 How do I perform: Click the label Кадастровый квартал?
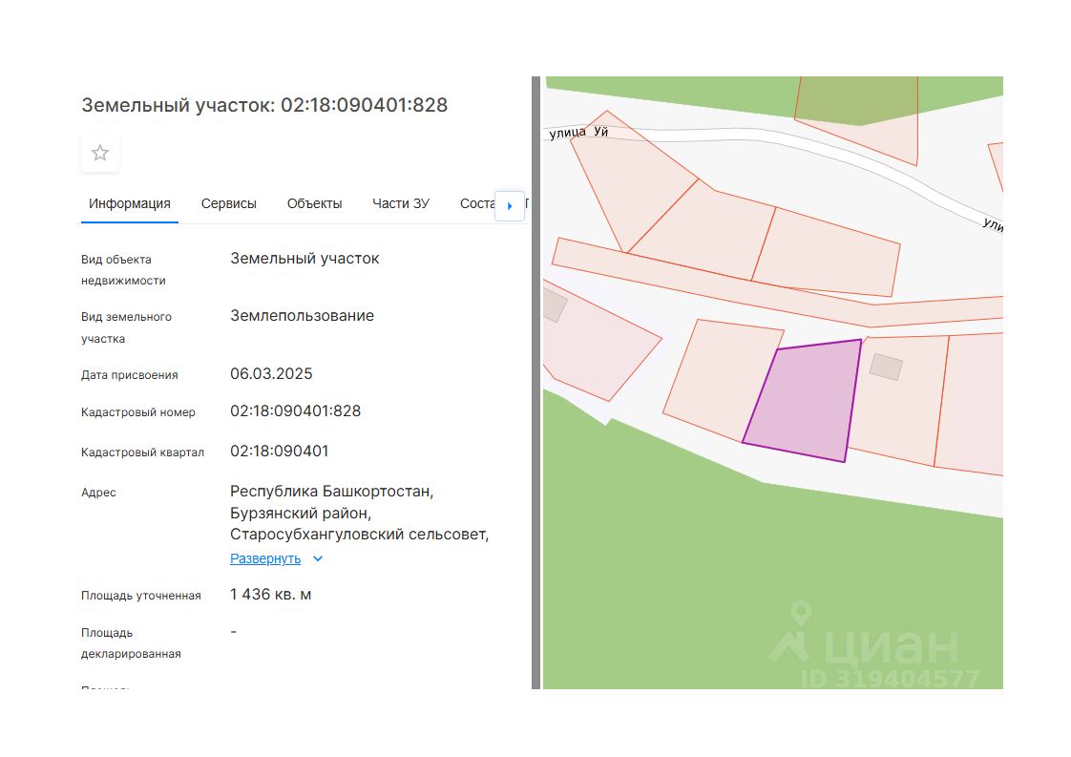pyautogui.click(x=143, y=452)
